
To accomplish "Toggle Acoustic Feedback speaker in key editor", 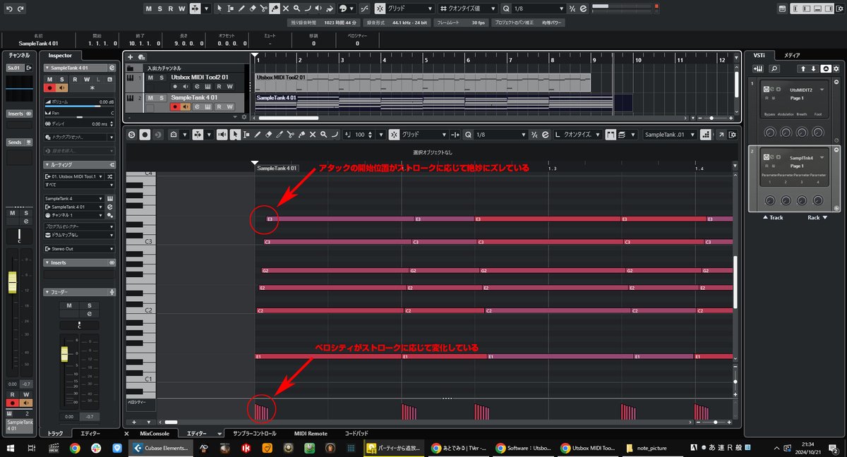I will point(222,134).
